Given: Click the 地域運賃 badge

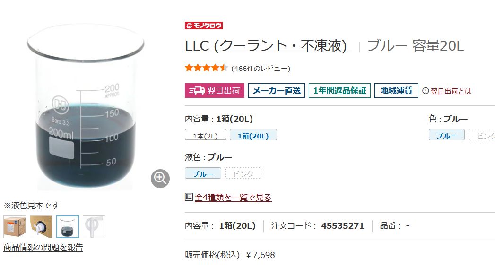Looking at the screenshot, I should point(396,91).
